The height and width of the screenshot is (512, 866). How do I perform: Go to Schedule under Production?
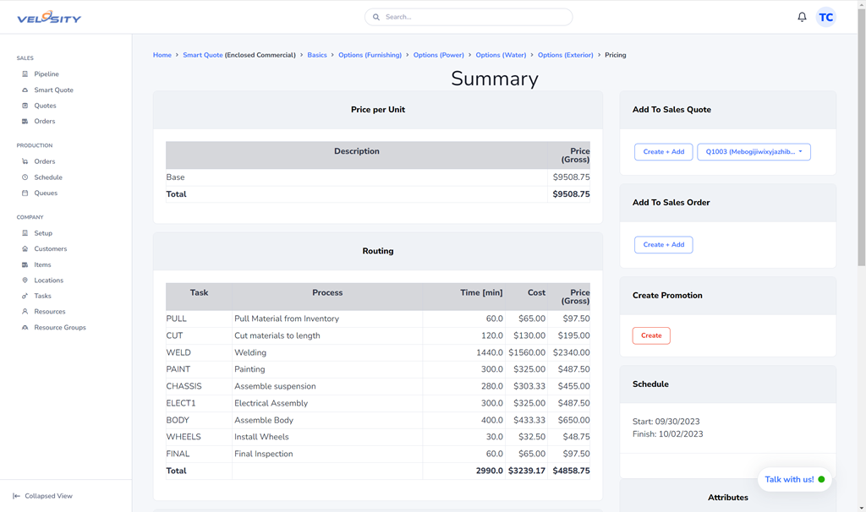(48, 177)
